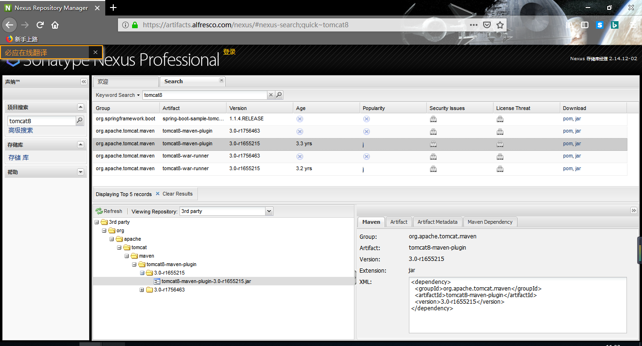The width and height of the screenshot is (642, 346).
Task: Bookmark this page with the star
Action: click(500, 25)
